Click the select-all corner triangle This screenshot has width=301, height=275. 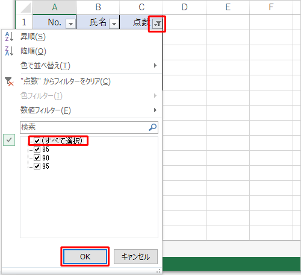25,8
